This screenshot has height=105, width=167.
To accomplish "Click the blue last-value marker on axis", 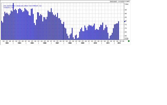I will coord(125,21).
